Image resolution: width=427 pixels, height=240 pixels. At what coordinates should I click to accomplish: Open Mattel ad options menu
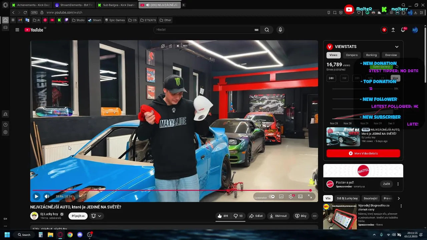point(398,184)
